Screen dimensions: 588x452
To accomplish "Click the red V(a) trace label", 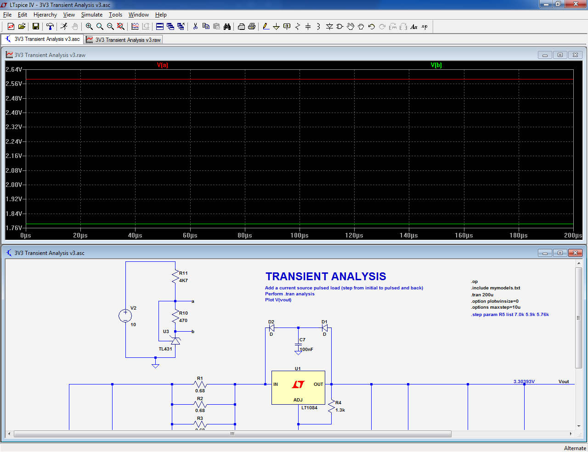I will (163, 65).
